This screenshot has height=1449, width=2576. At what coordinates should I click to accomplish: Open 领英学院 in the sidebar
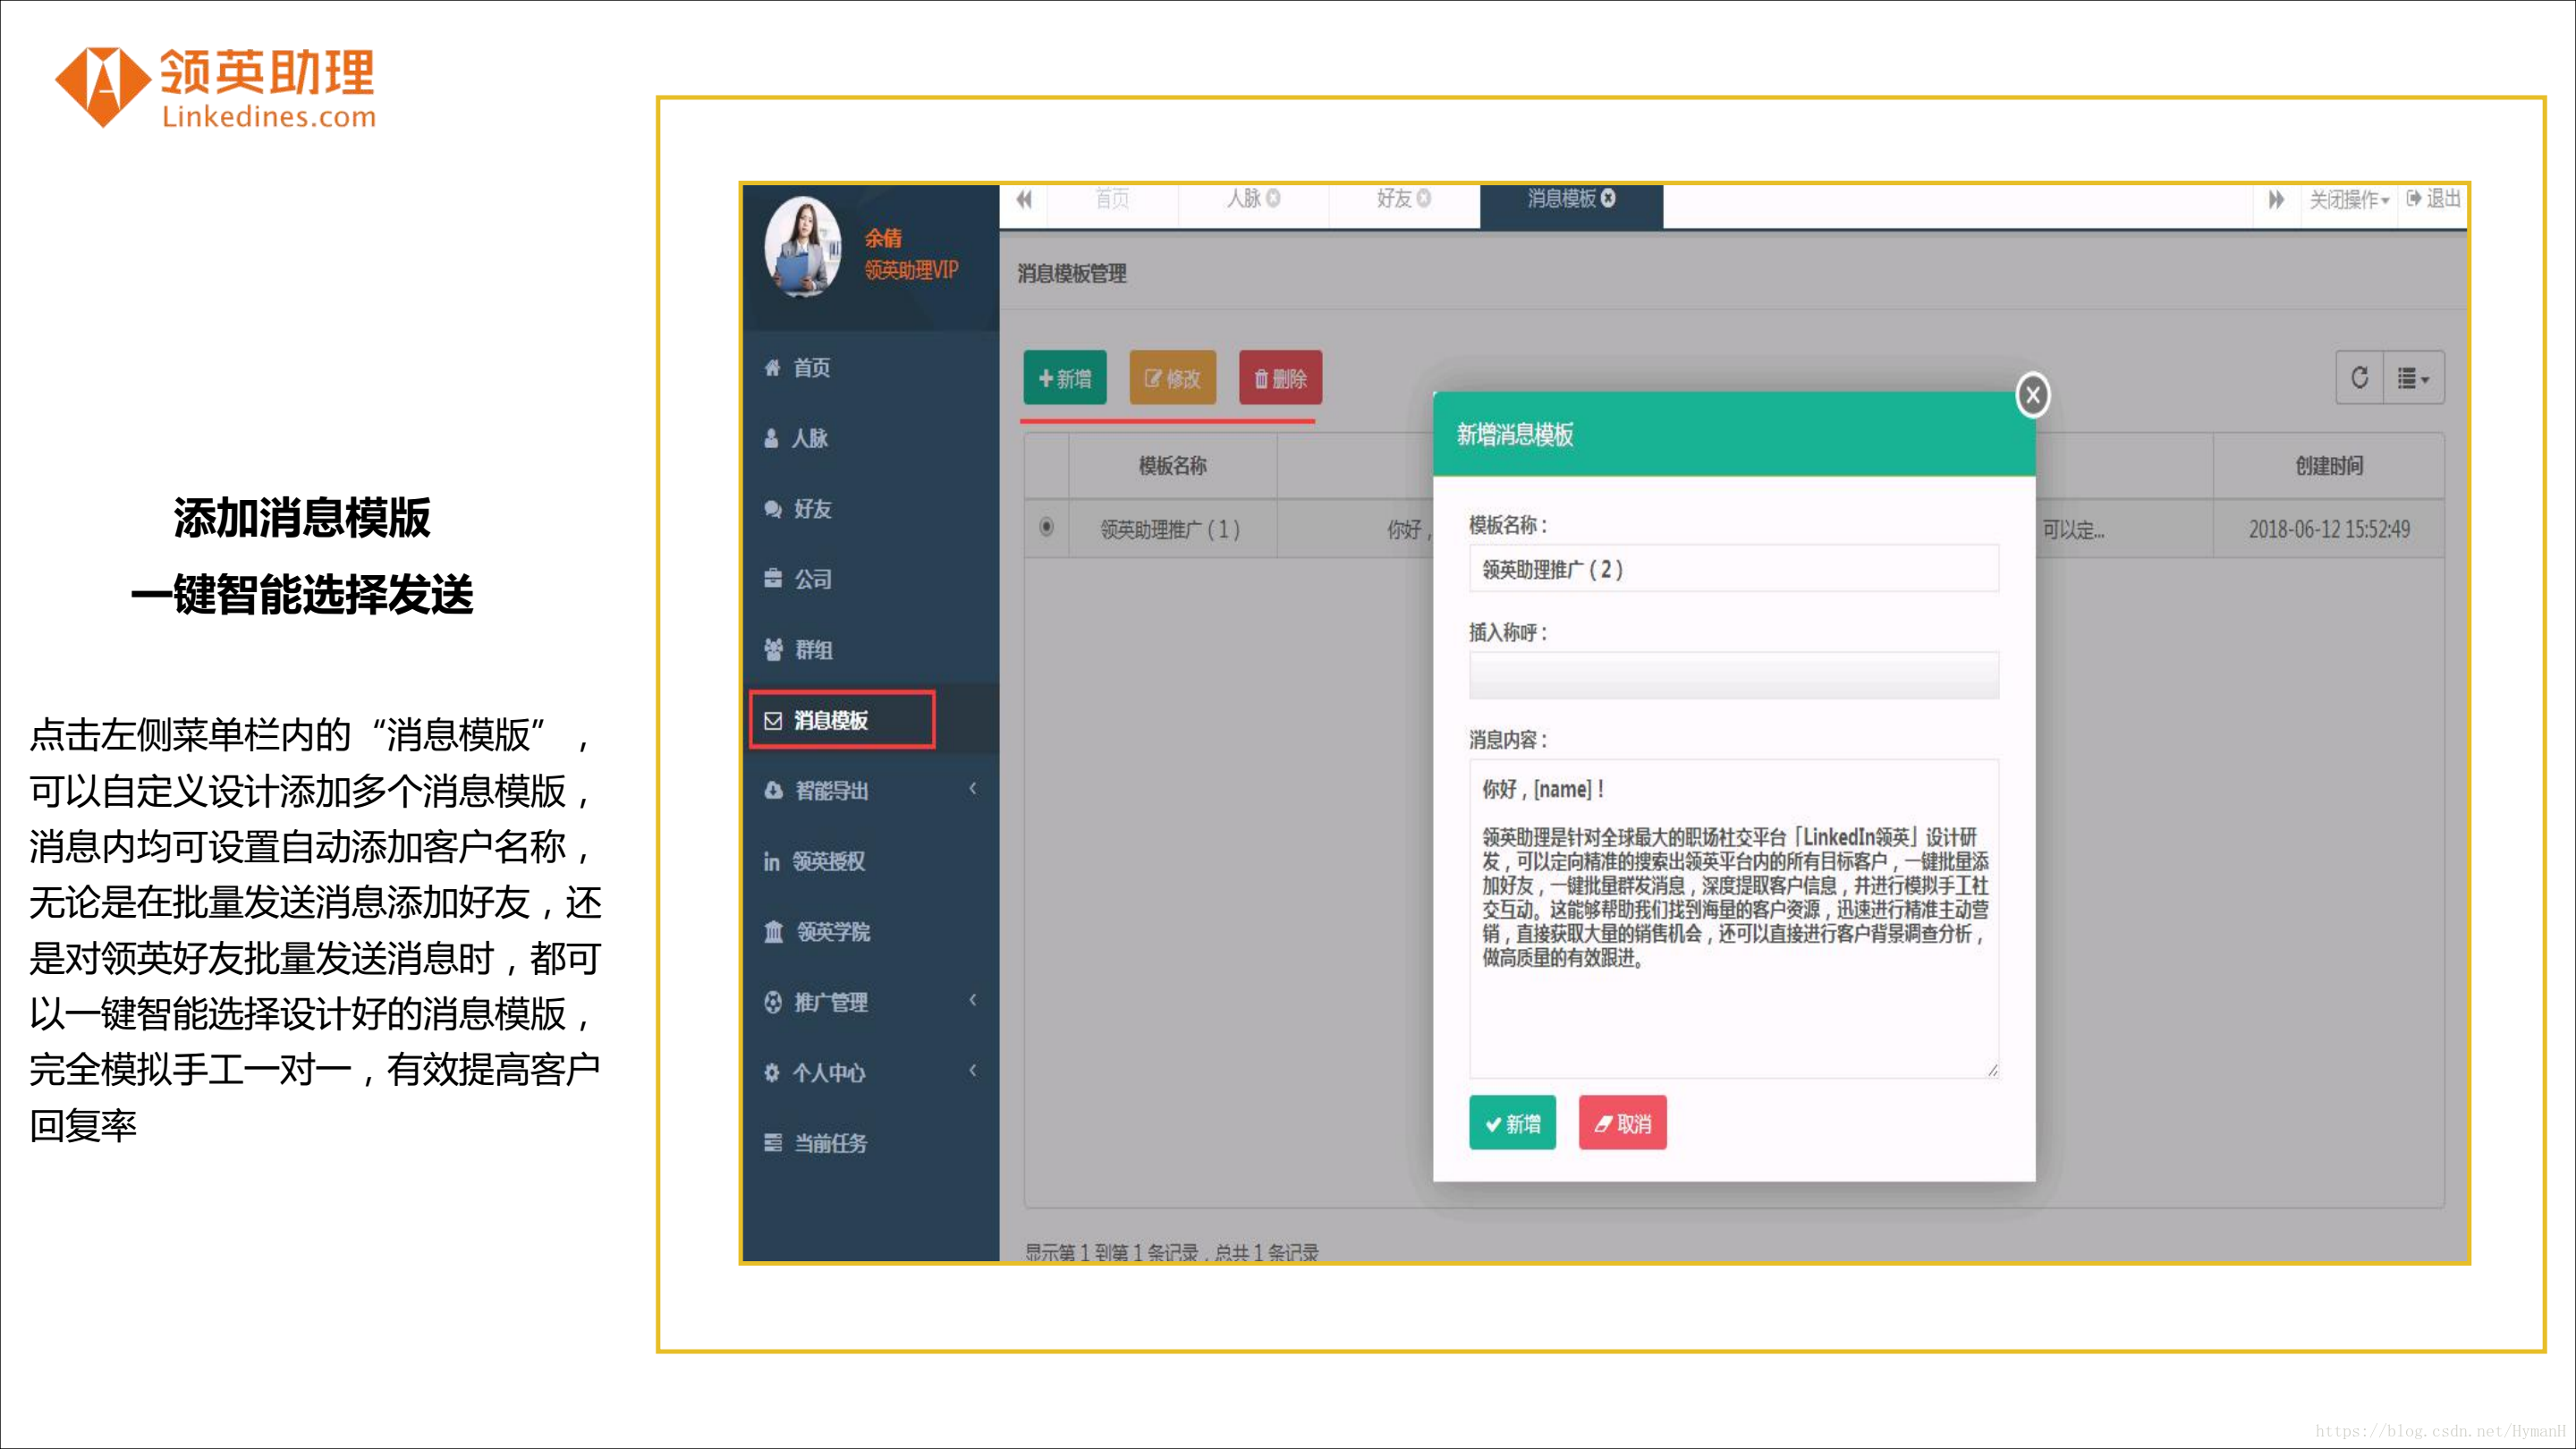pos(870,932)
